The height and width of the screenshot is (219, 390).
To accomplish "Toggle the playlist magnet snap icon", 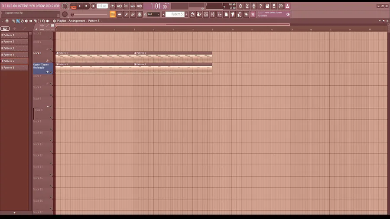I will point(7,21).
